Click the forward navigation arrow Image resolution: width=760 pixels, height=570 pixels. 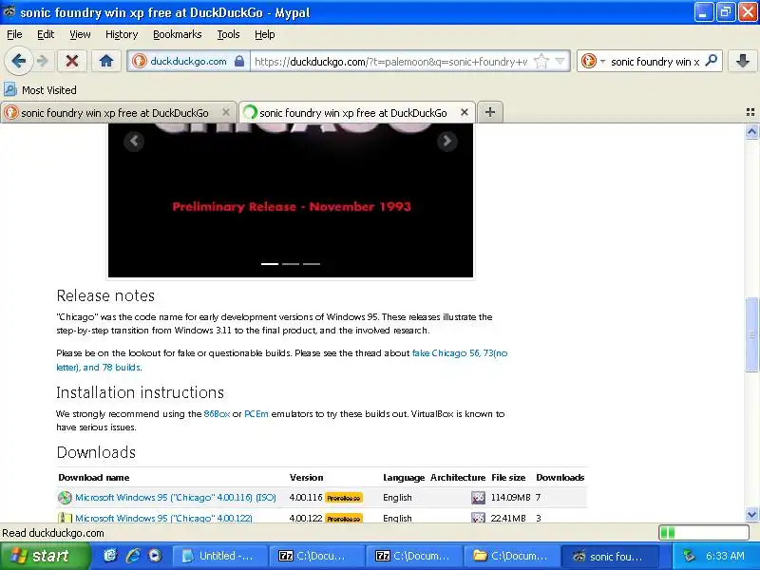(x=43, y=61)
